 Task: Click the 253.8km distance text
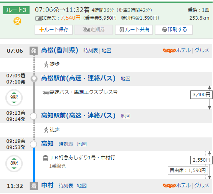point(199,18)
